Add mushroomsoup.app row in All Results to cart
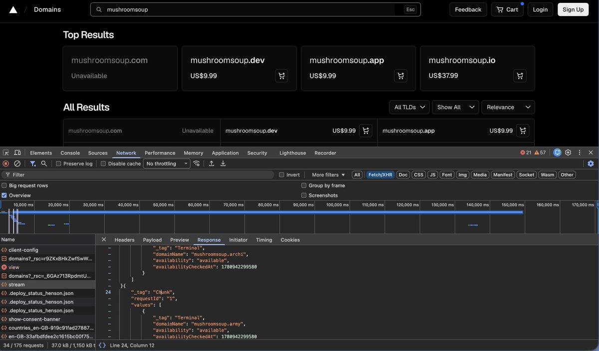599x351 pixels. point(523,131)
